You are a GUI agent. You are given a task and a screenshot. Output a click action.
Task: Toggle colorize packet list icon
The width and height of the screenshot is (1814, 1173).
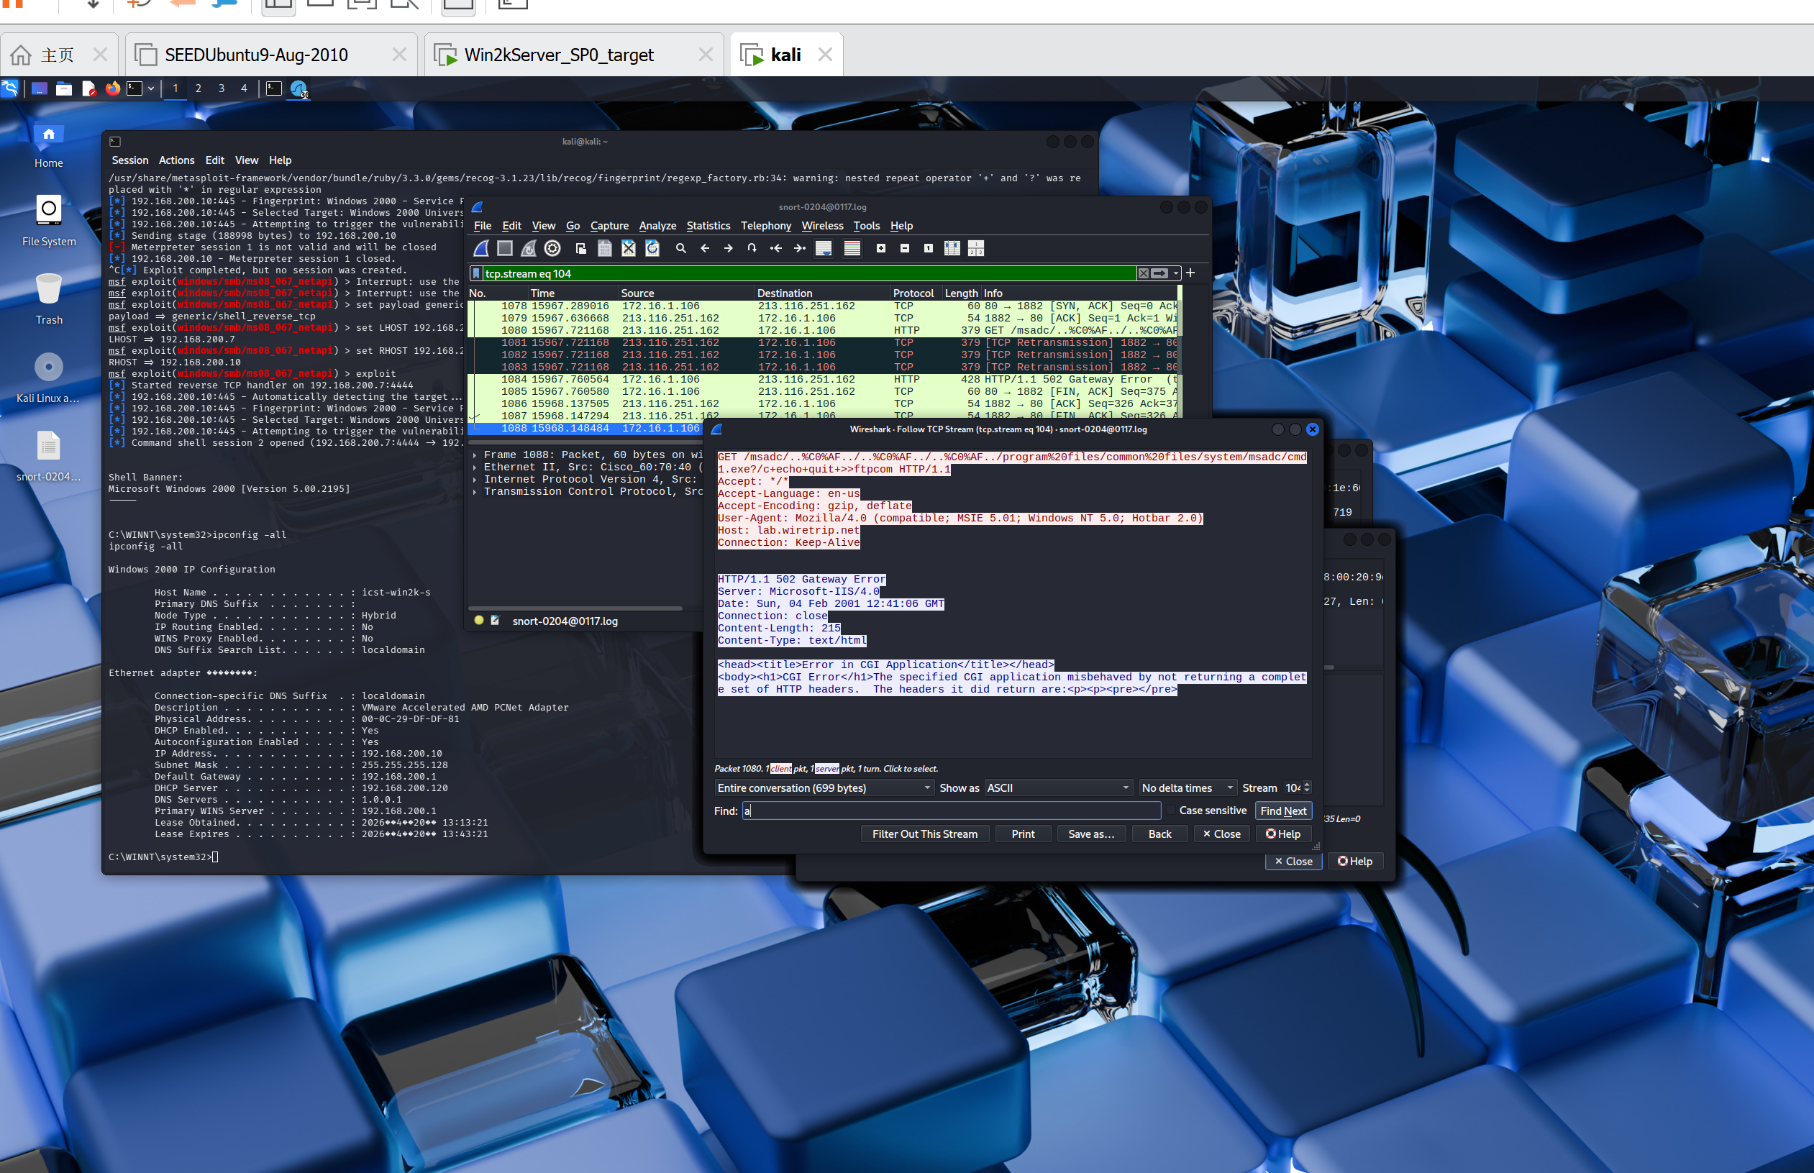852,248
